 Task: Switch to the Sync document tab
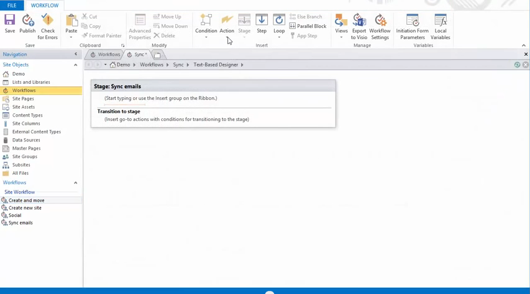click(137, 55)
